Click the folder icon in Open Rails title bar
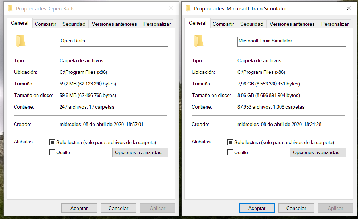358x219 pixels. 10,9
